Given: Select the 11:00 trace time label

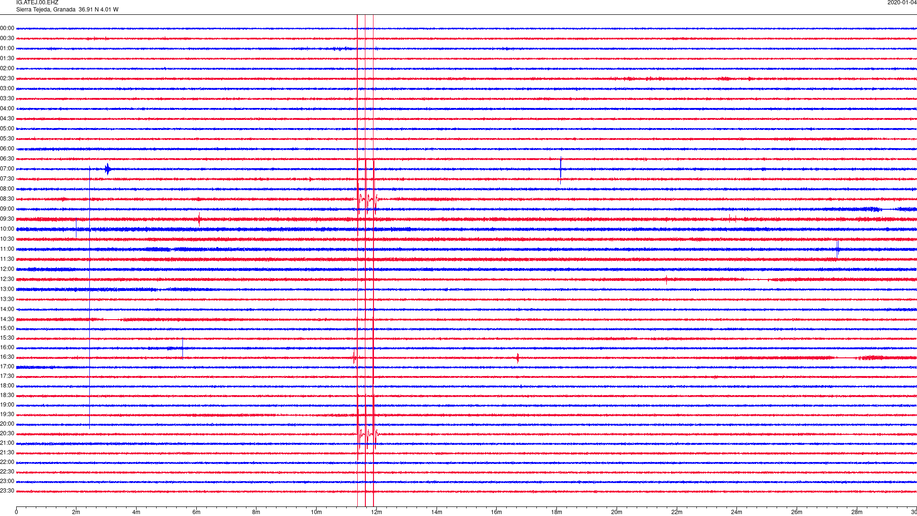Looking at the screenshot, I should coord(7,249).
